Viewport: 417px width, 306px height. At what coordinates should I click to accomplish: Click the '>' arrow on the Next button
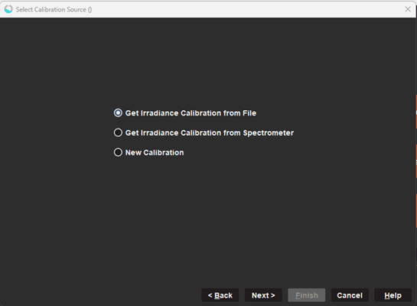(x=273, y=295)
